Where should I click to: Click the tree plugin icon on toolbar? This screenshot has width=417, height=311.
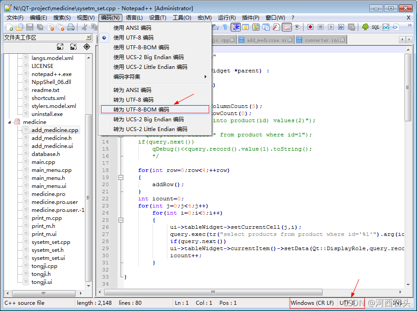(365, 27)
